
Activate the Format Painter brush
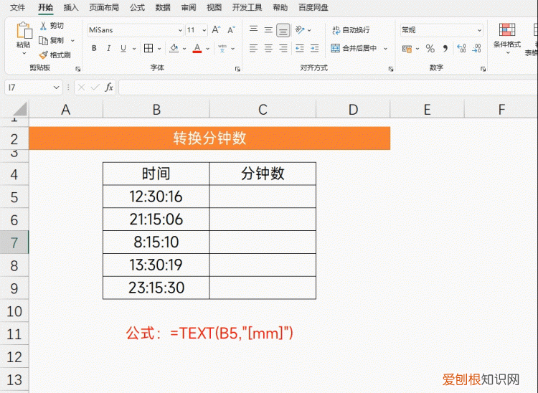click(44, 55)
